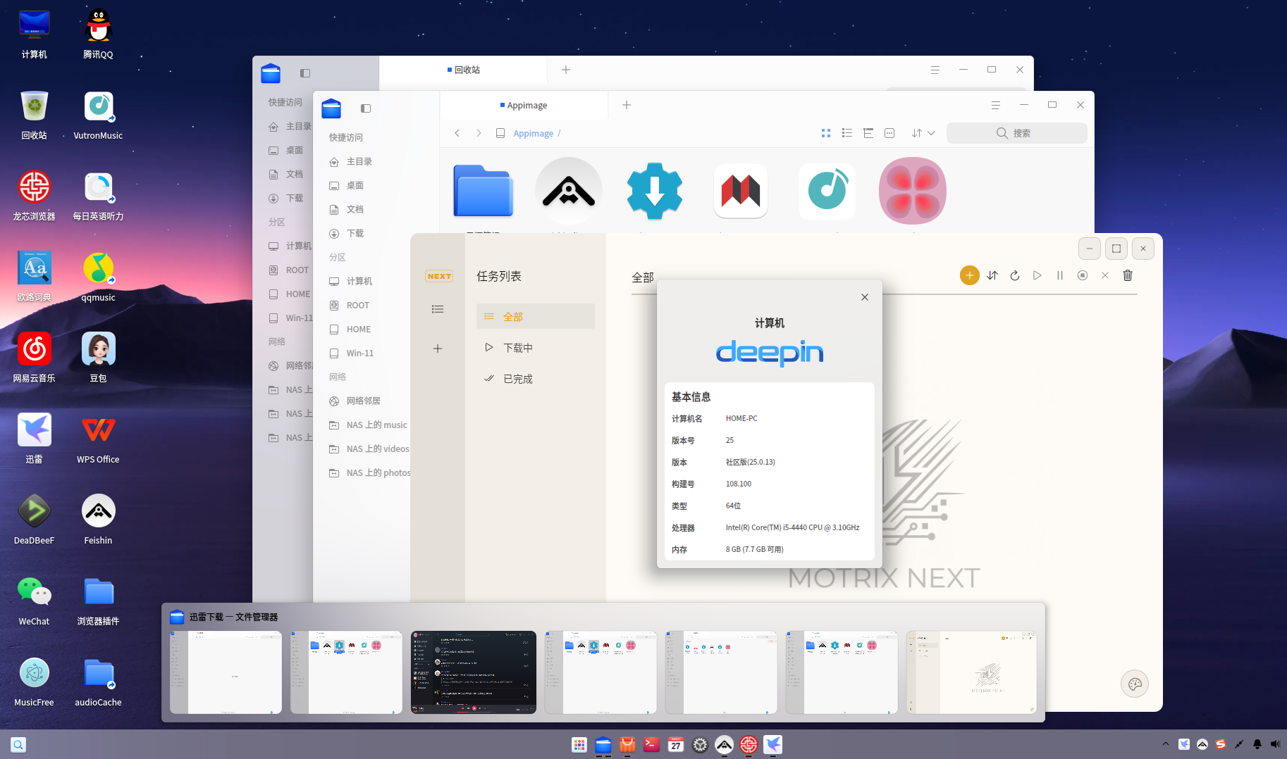Select the pink four-petal app icon

(913, 191)
